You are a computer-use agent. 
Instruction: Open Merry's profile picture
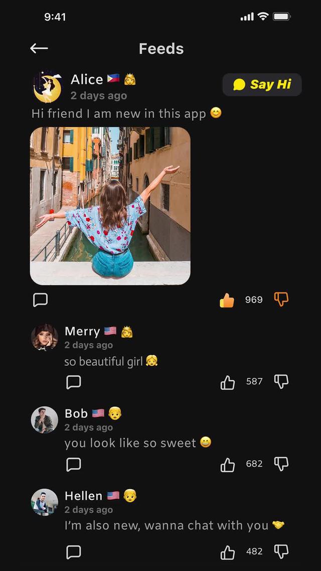point(45,337)
